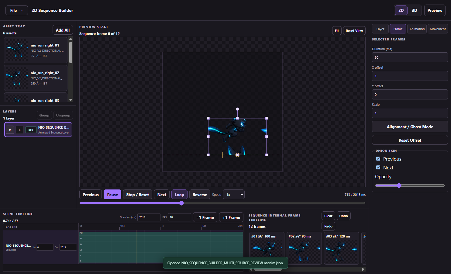Click the -1 Frame button

click(205, 217)
